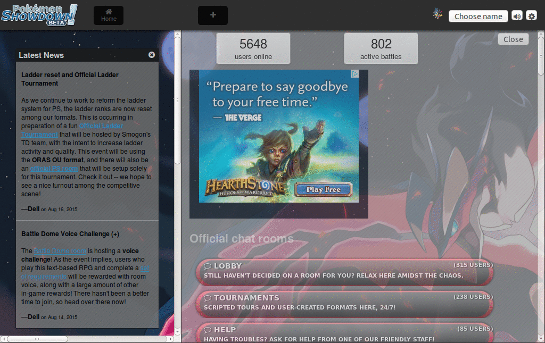
Task: Click the horizontal scroll right arrow
Action: point(171,339)
